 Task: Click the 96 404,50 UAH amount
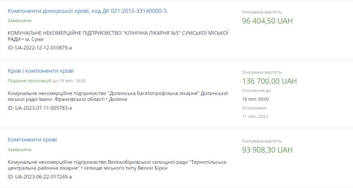tap(267, 21)
